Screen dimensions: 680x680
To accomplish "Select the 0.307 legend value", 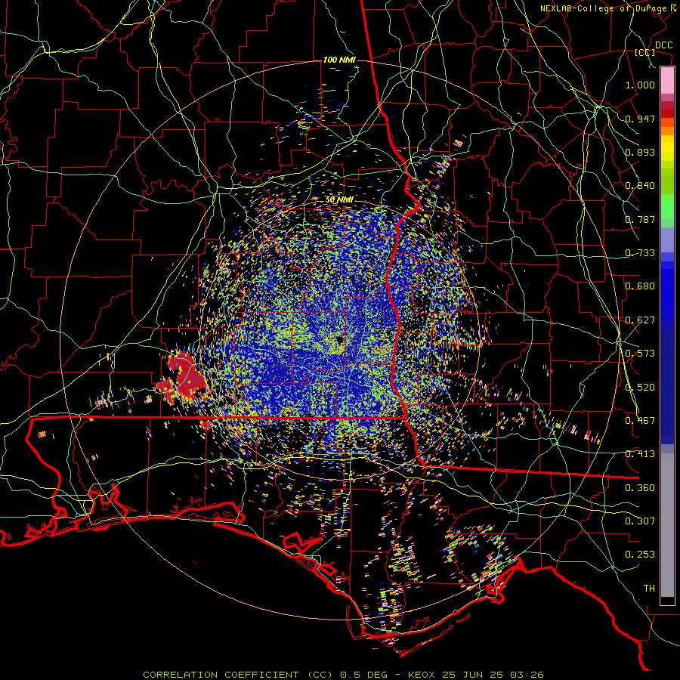I will point(640,521).
